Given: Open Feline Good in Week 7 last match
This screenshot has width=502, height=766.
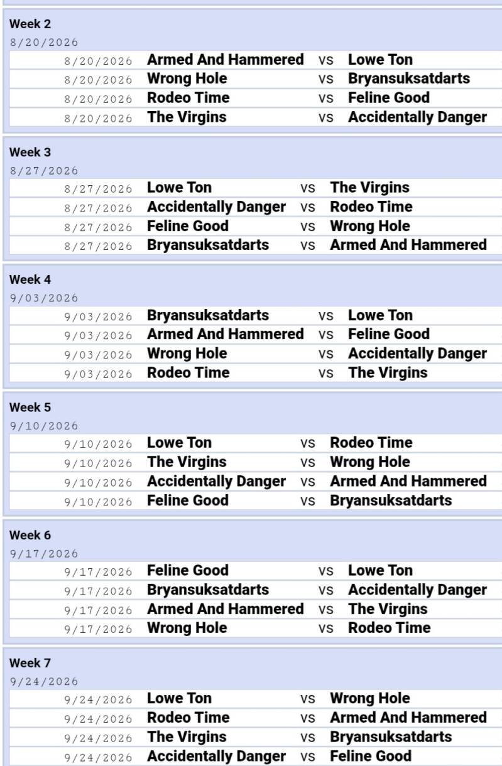Looking at the screenshot, I should (x=371, y=756).
